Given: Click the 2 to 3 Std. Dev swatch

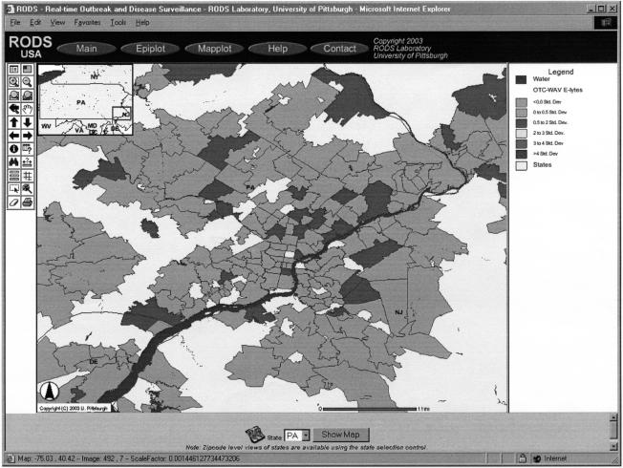Looking at the screenshot, I should 522,134.
